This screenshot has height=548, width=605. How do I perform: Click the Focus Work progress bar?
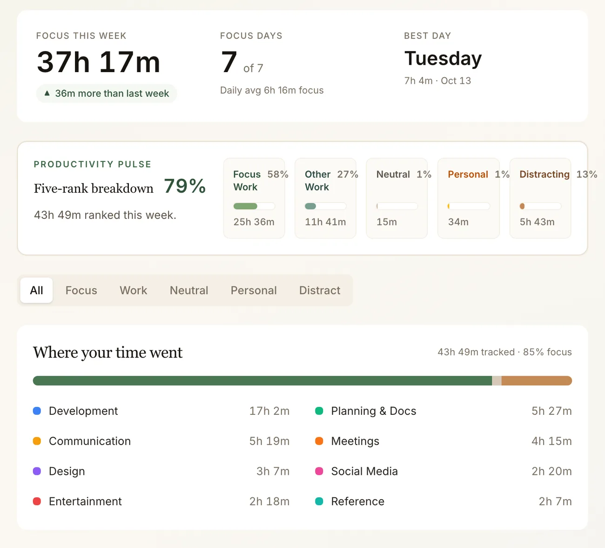point(254,206)
